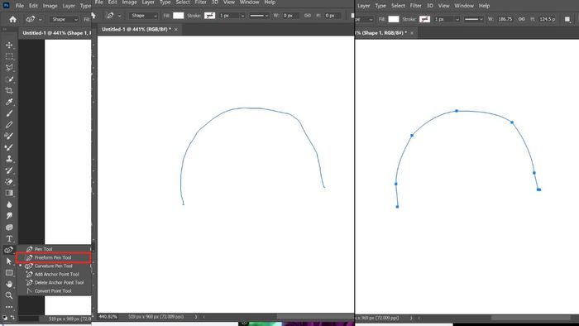This screenshot has height=326, width=579.
Task: Open stroke line type dropdown, right window
Action: (473, 19)
